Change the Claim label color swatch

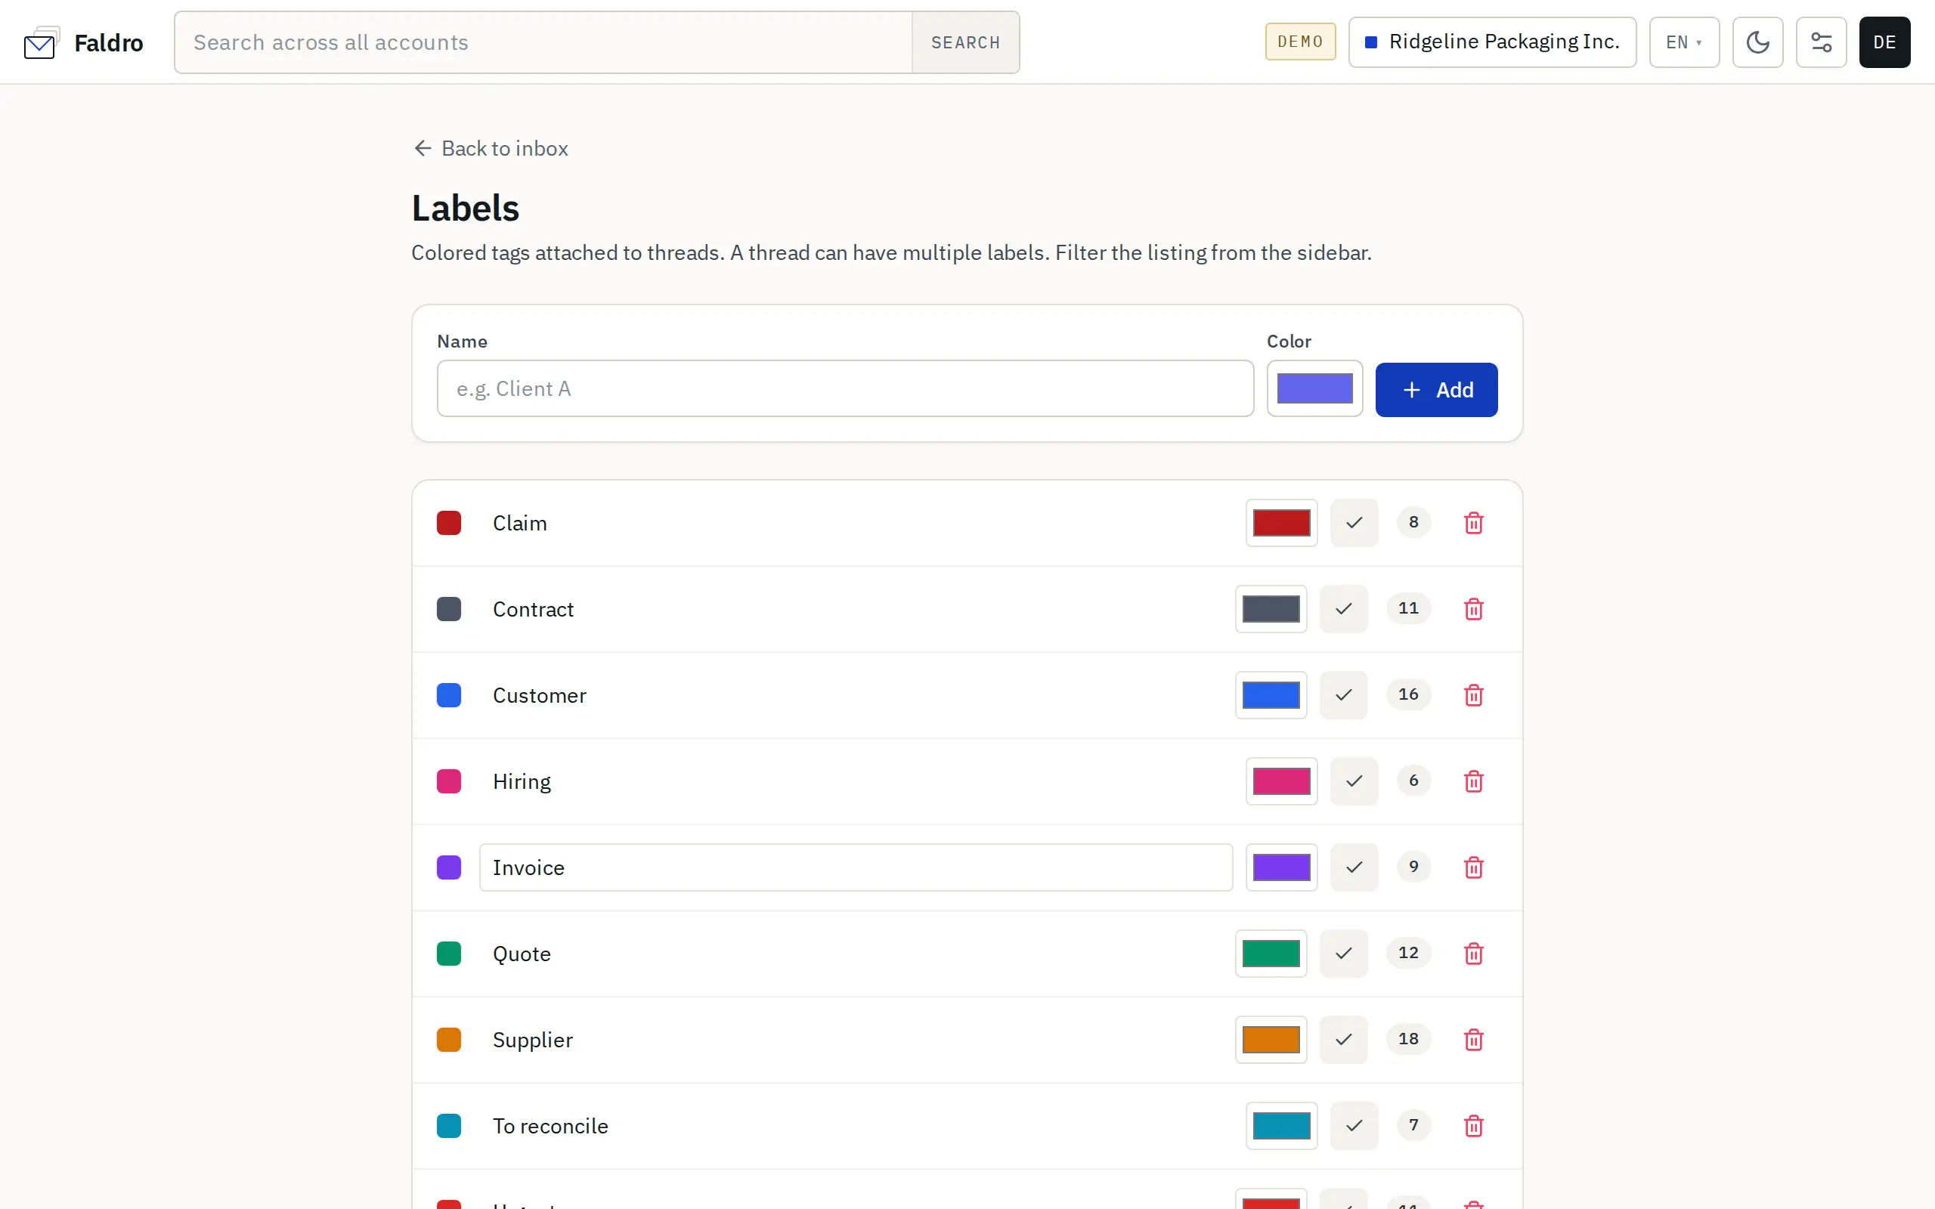1281,523
